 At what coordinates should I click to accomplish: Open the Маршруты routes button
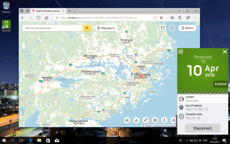(106, 28)
